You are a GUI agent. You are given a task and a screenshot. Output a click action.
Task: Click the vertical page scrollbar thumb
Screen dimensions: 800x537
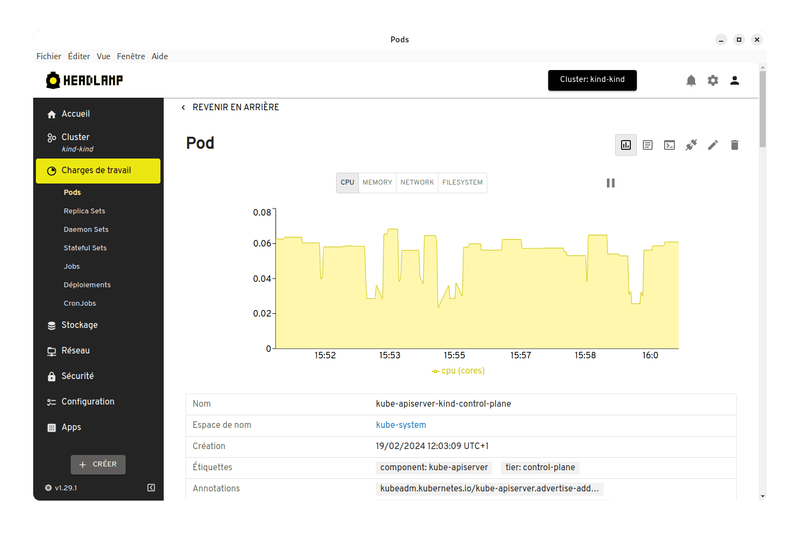coord(762,109)
